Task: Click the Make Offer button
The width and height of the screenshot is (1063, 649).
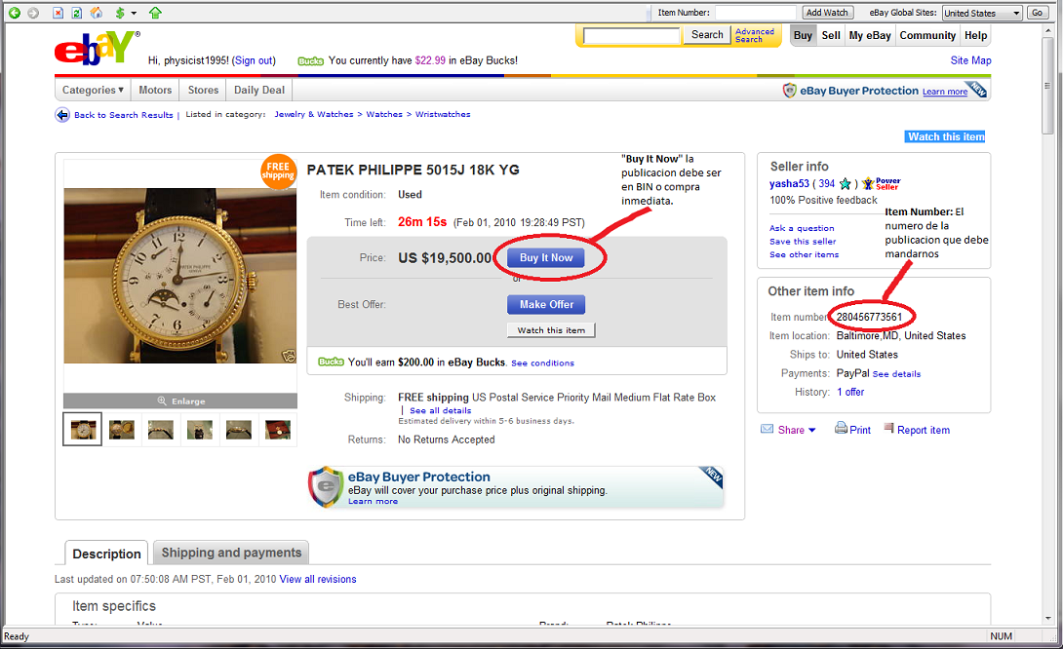Action: (x=546, y=304)
